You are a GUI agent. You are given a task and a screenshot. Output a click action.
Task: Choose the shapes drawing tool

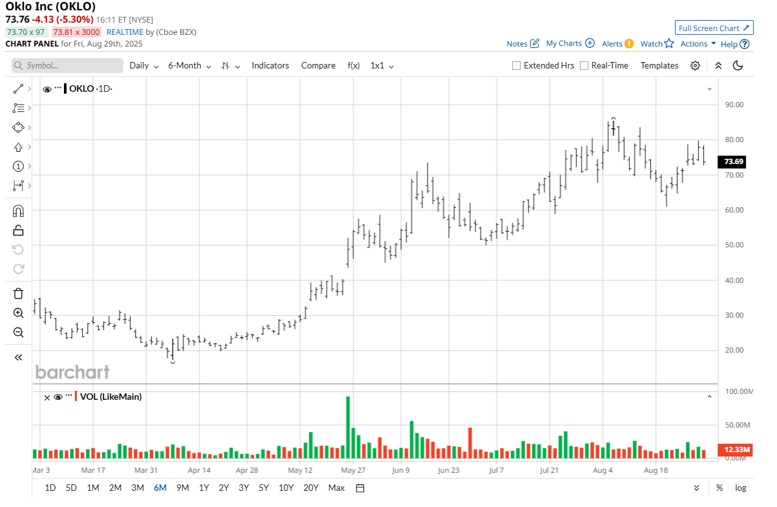tap(18, 127)
